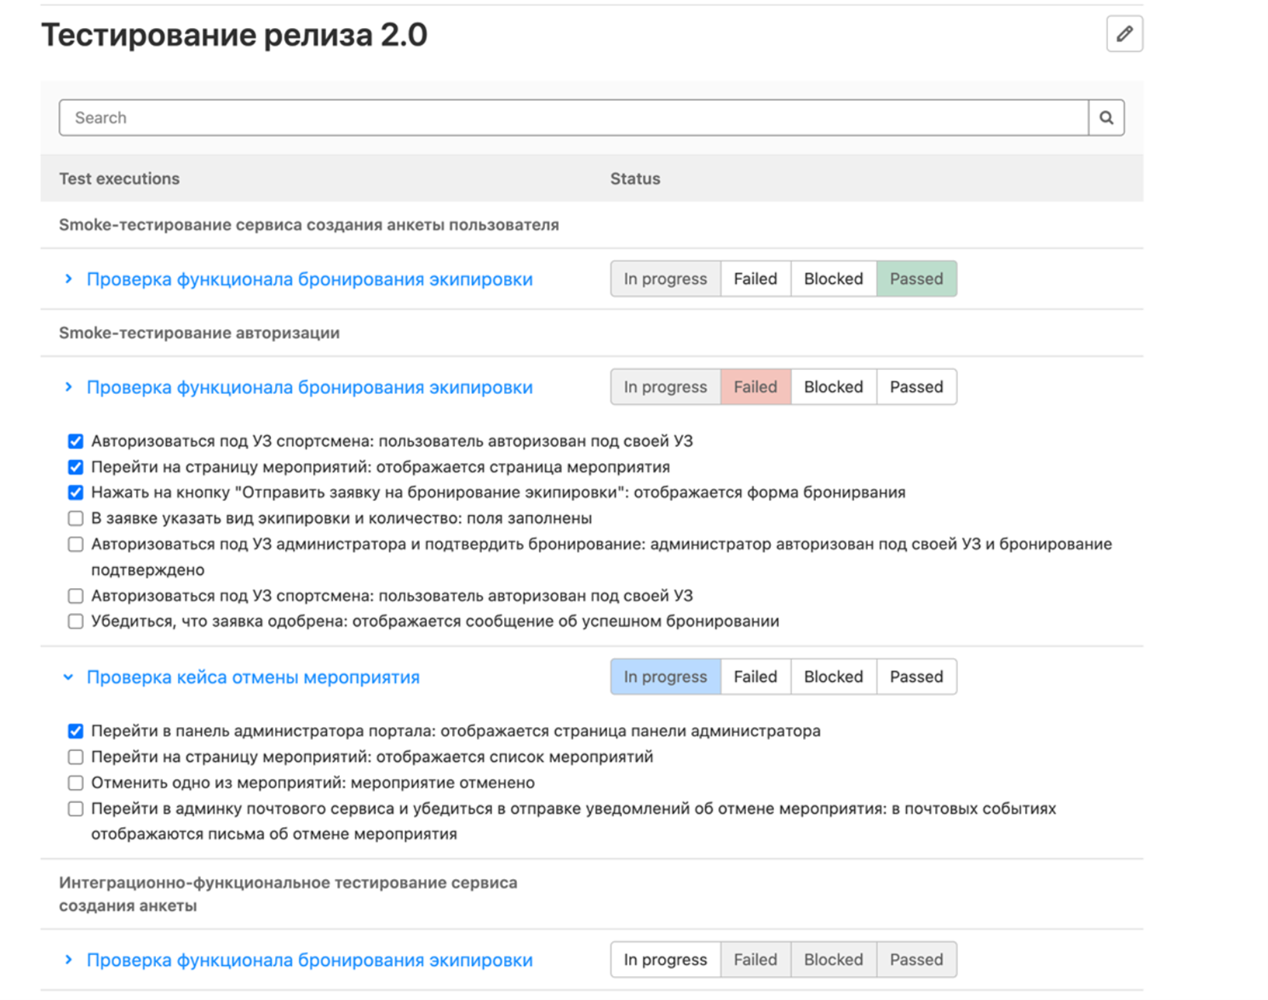Check Отменить одно из мероприятий step

coord(75,783)
